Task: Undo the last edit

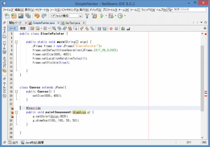Action: click(37, 16)
